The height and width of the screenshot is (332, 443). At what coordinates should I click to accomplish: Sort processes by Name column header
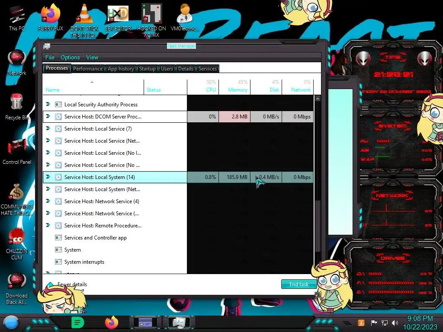click(x=93, y=87)
